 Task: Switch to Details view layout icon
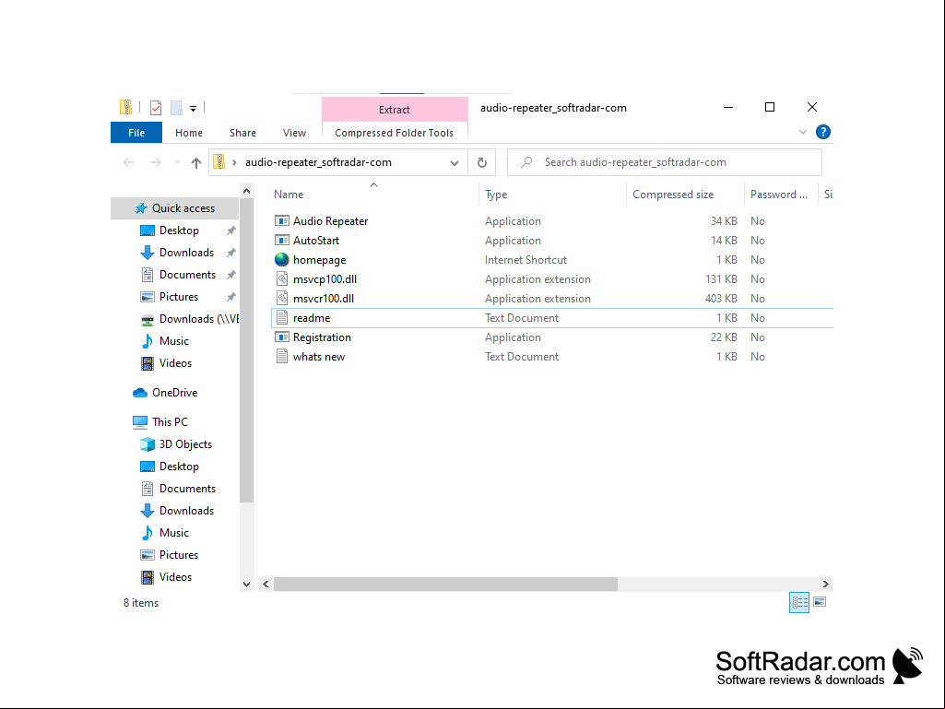pos(799,602)
